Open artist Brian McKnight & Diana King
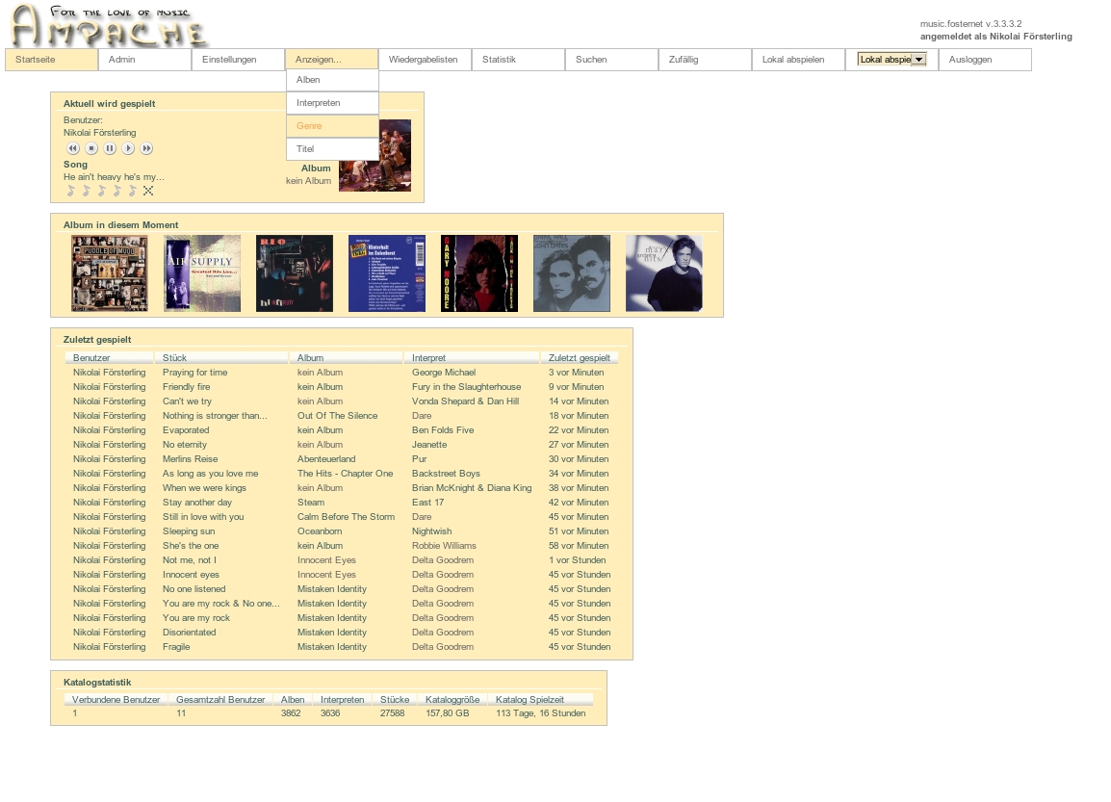Image resolution: width=1111 pixels, height=802 pixels. click(x=472, y=488)
